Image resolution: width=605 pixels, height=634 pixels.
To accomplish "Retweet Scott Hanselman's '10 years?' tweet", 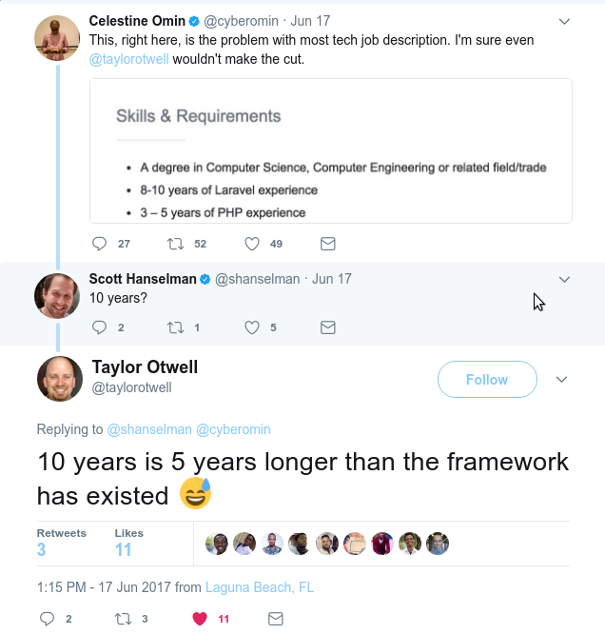I will 175,327.
